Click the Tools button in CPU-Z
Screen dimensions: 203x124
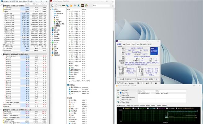coord(138,83)
